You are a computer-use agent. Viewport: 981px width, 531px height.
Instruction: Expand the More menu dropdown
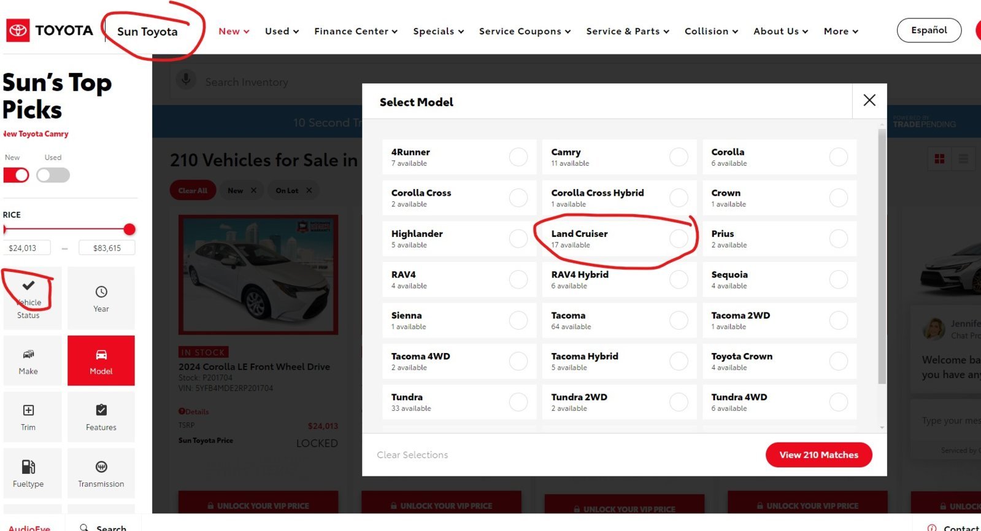point(841,31)
